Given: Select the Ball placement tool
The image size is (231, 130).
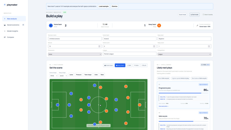Looking at the screenshot, I should coord(129,65).
